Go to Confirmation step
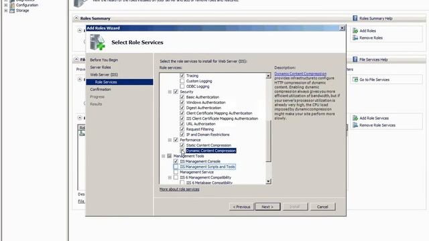This screenshot has width=429, height=241. point(101,89)
